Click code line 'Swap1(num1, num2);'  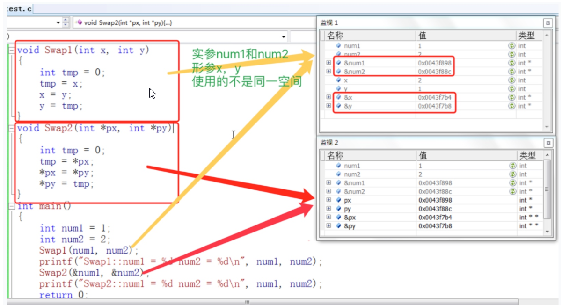(89, 250)
